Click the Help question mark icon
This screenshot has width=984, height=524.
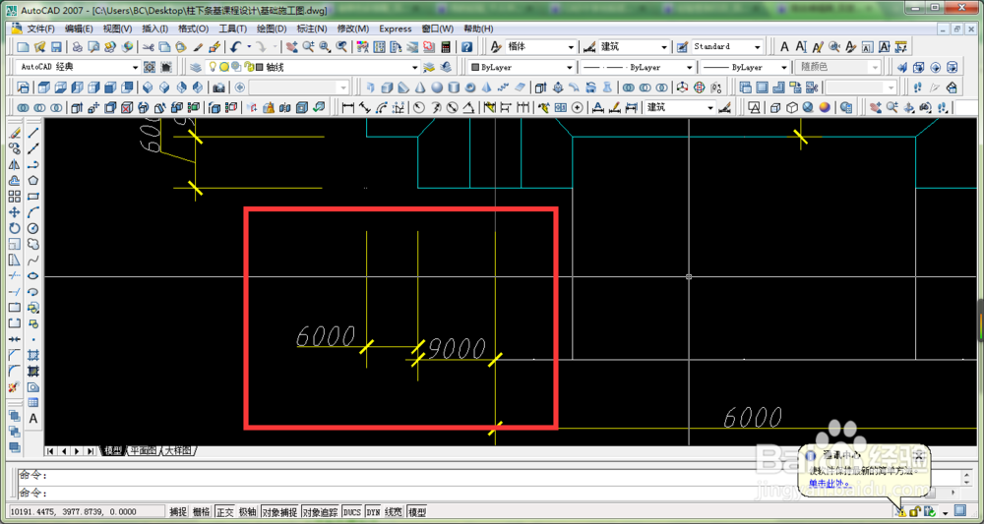coord(466,47)
